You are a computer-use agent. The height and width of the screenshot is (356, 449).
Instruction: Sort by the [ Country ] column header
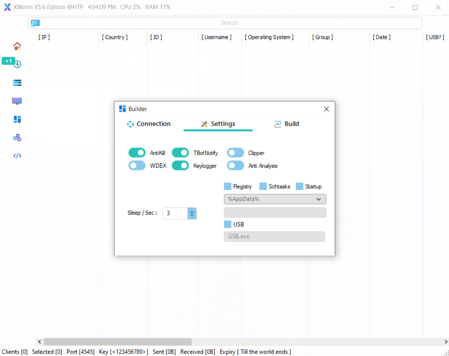click(x=115, y=37)
